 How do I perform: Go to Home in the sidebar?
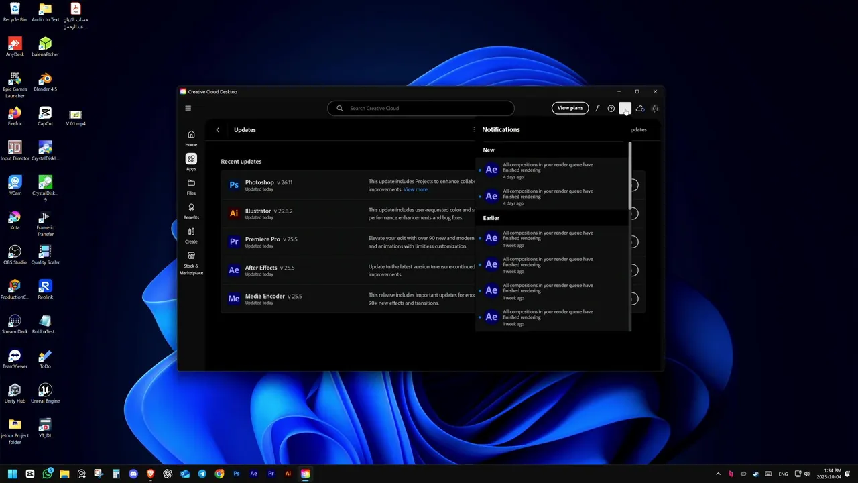point(191,138)
